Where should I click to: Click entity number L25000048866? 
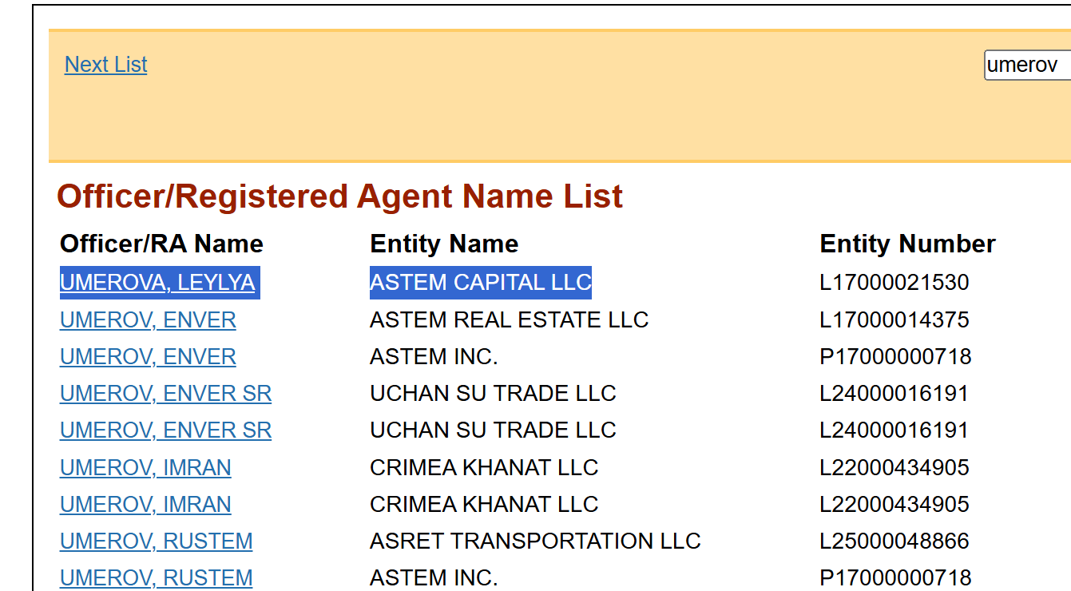coord(894,541)
